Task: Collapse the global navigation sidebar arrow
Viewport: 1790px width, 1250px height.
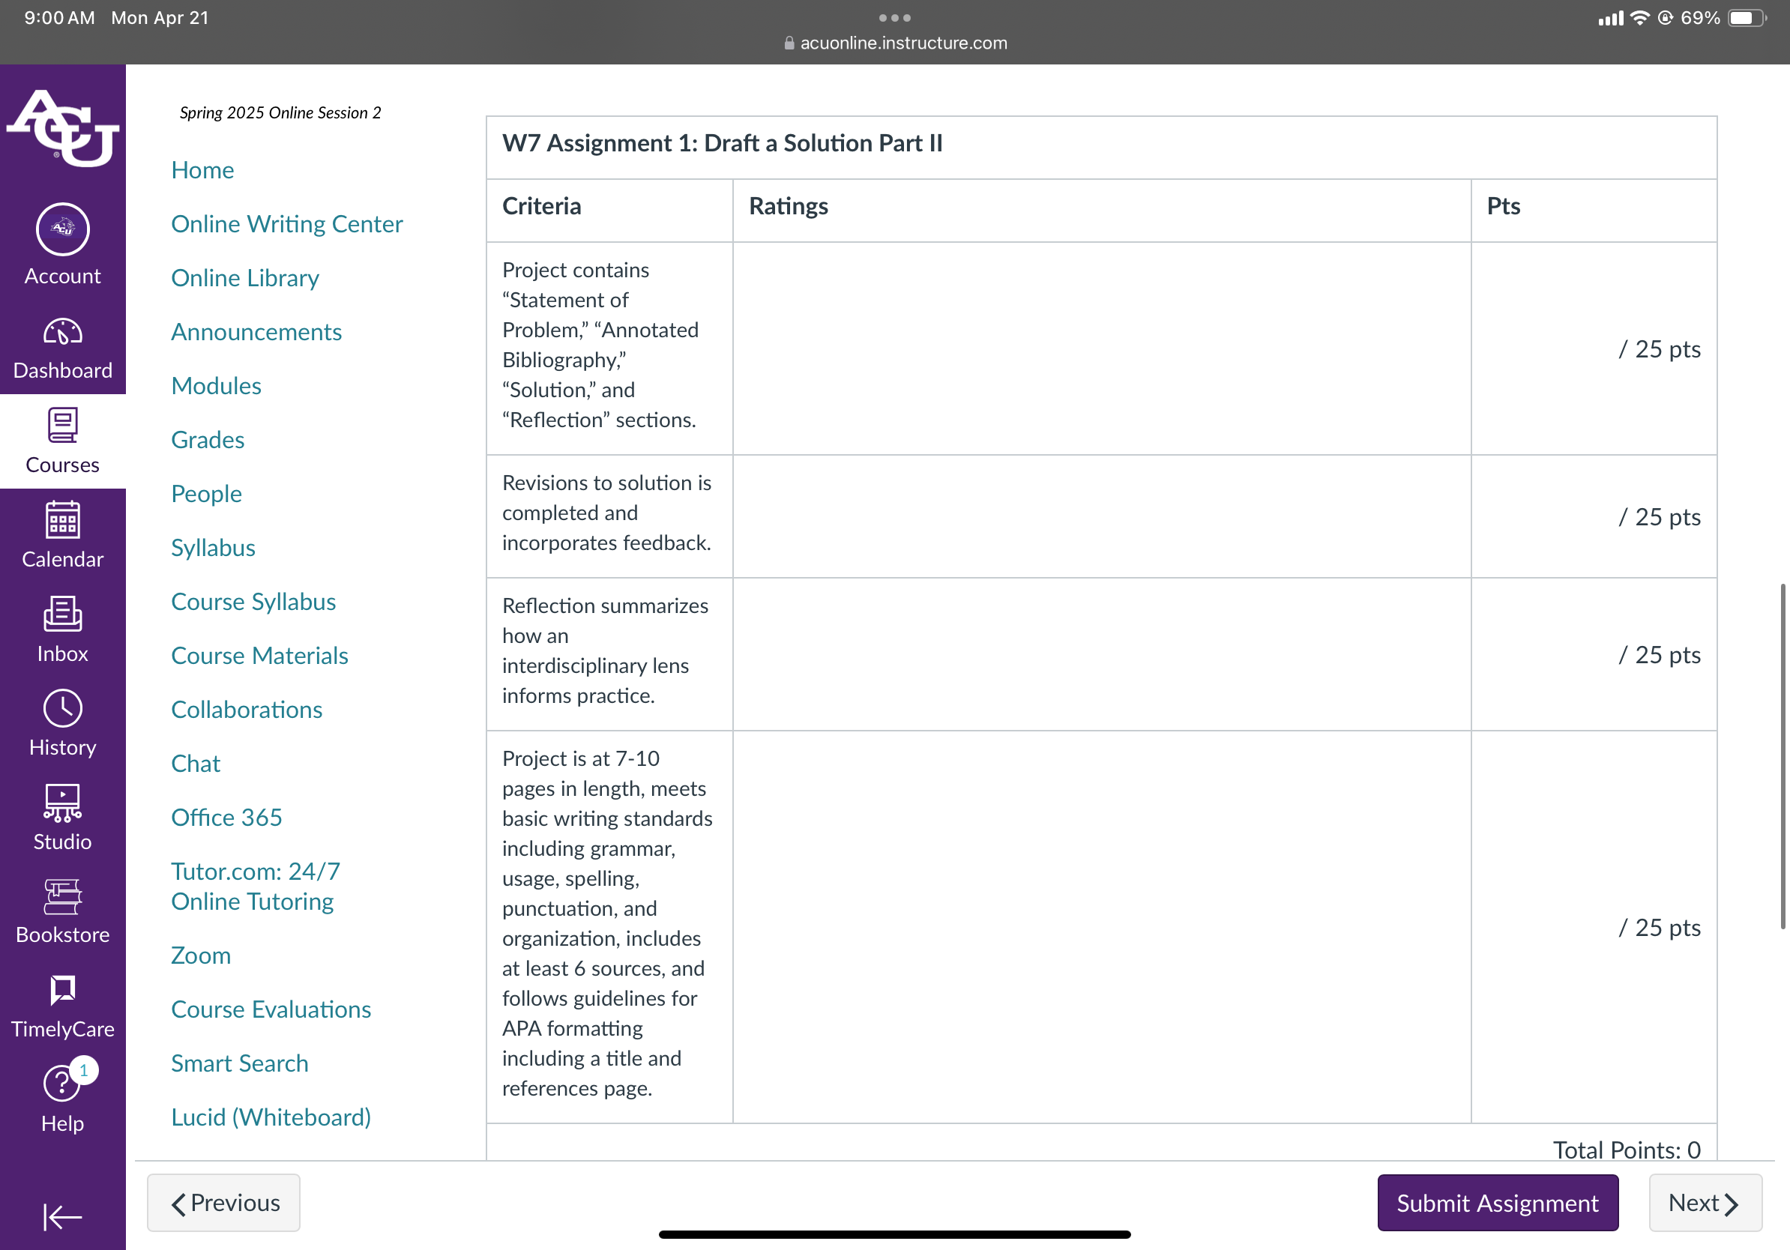Action: point(62,1216)
